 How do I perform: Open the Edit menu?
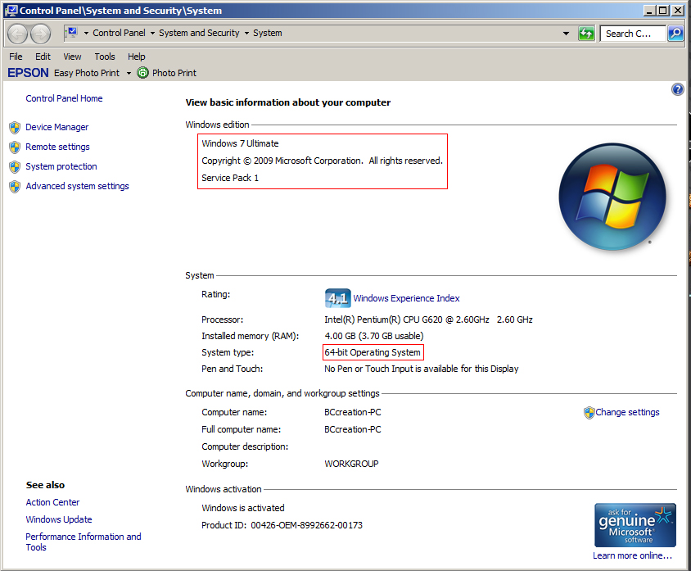click(x=43, y=57)
